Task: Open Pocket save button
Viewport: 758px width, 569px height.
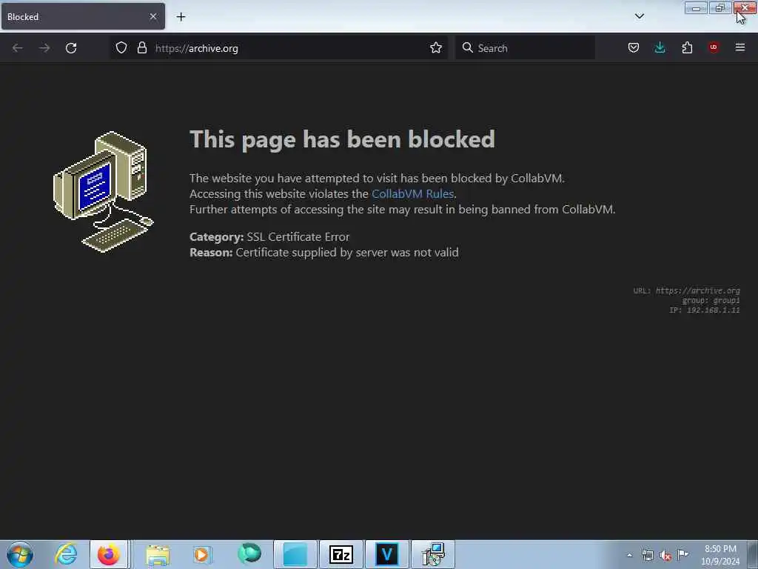Action: pyautogui.click(x=634, y=48)
